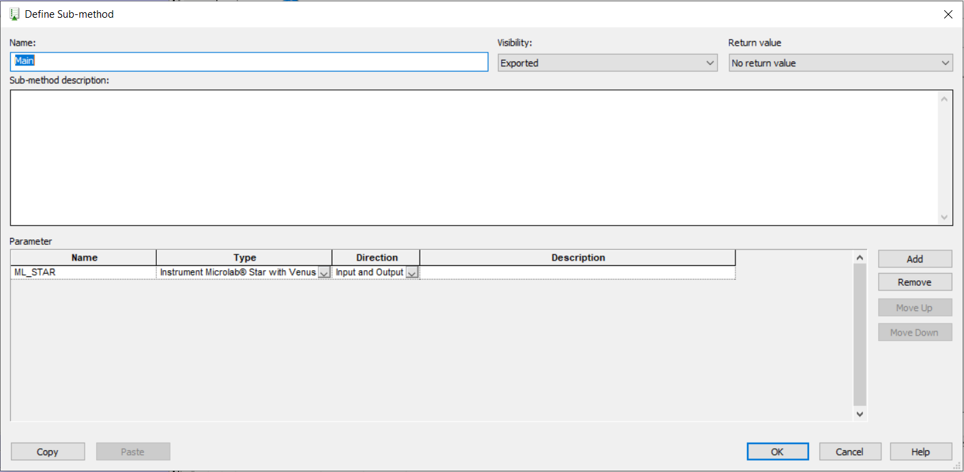Click the Type column header
This screenshot has height=472, width=964.
(244, 258)
